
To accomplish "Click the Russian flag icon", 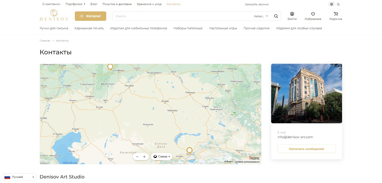I will [x=7, y=177].
